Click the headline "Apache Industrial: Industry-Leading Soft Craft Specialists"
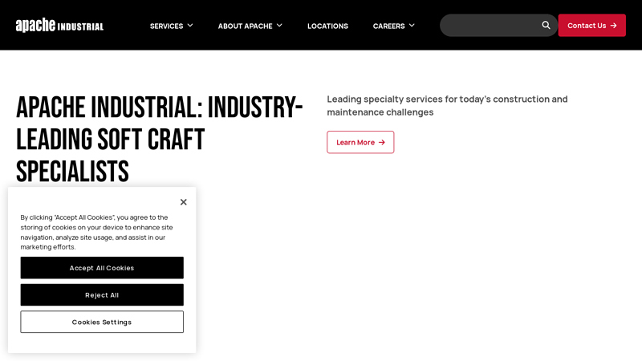Screen dimensions: 642x361 tap(159, 139)
